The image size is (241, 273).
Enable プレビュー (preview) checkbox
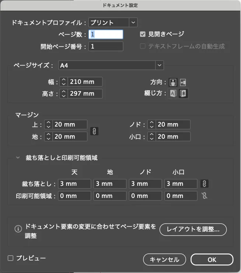[x=10, y=258]
